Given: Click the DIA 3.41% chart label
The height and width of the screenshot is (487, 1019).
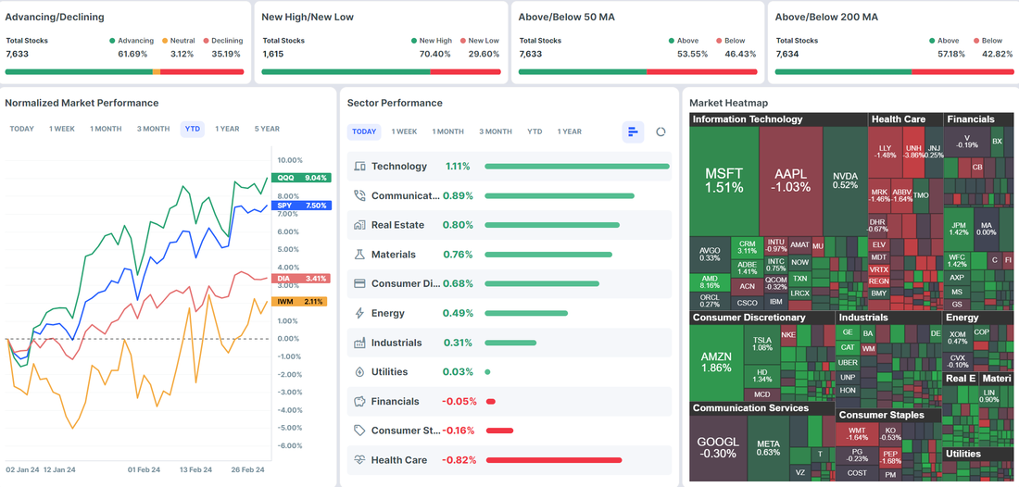Looking at the screenshot, I should [303, 279].
